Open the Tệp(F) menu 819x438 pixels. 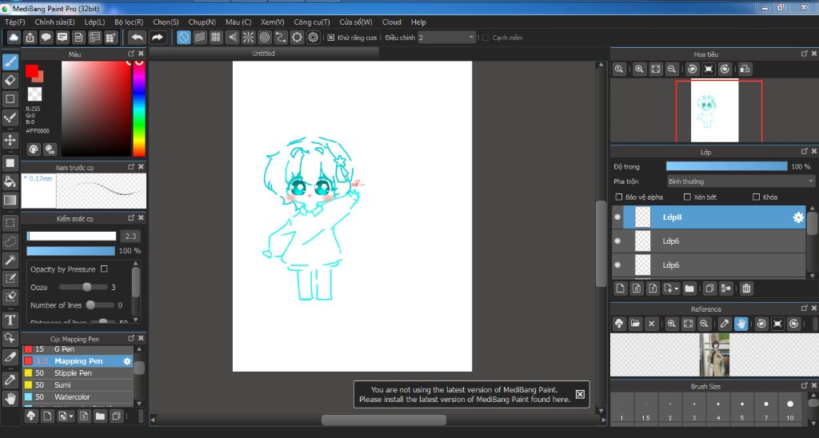point(14,22)
